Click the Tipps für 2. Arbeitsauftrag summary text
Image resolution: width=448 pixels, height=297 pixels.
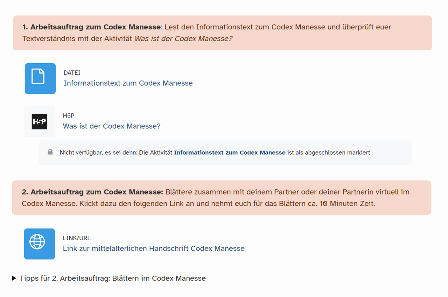(x=112, y=278)
